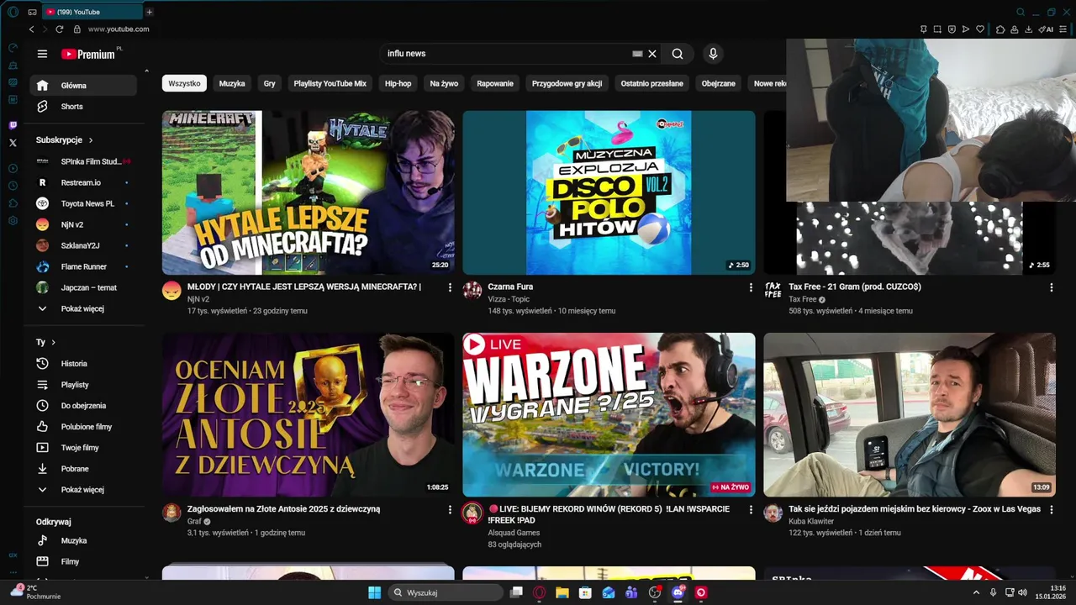Open the Opera GX menu logo
This screenshot has height=605, width=1076.
click(13, 12)
